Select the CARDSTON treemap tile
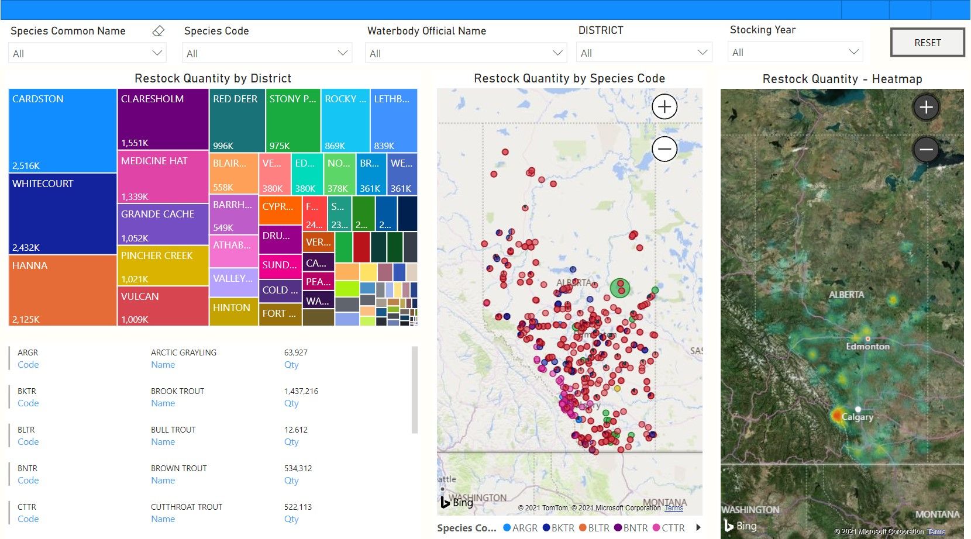The image size is (971, 539). pos(63,132)
